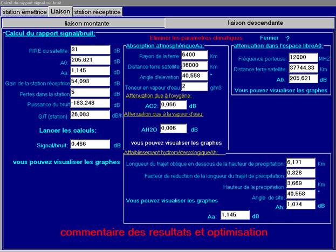Click the Fréquence porteuse field
The width and height of the screenshot is (336, 252).
(303, 58)
